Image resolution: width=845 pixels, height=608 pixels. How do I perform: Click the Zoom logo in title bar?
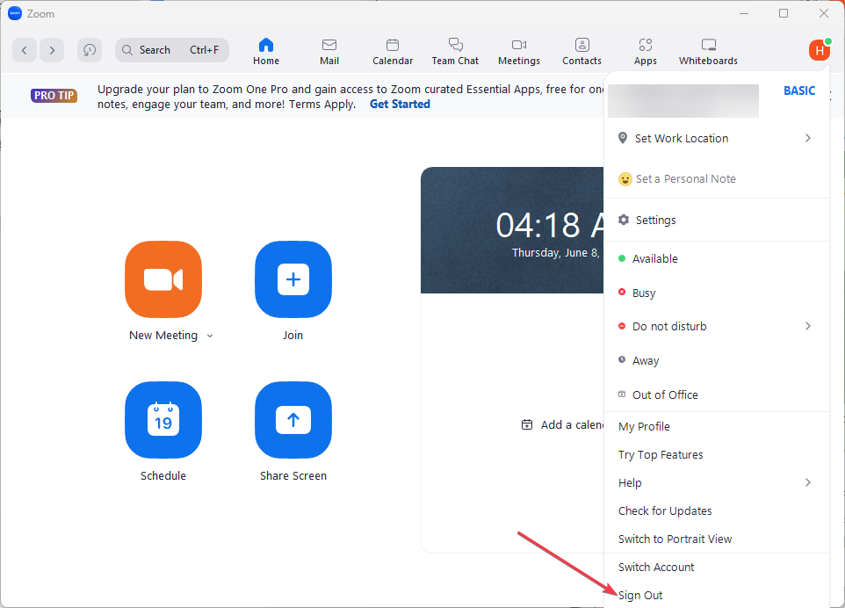tap(15, 13)
